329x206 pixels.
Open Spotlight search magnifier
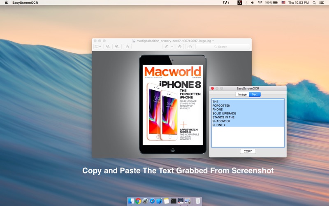point(314,2)
